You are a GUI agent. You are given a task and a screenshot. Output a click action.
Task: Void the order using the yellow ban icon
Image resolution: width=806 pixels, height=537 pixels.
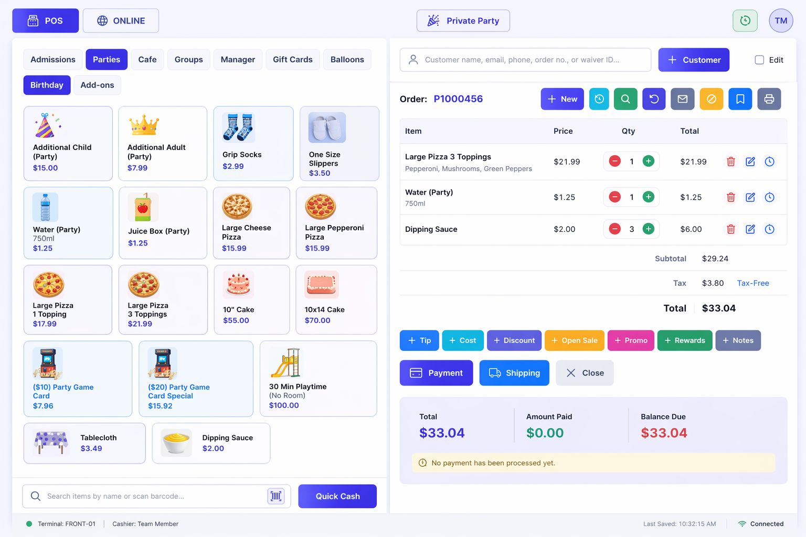tap(711, 99)
